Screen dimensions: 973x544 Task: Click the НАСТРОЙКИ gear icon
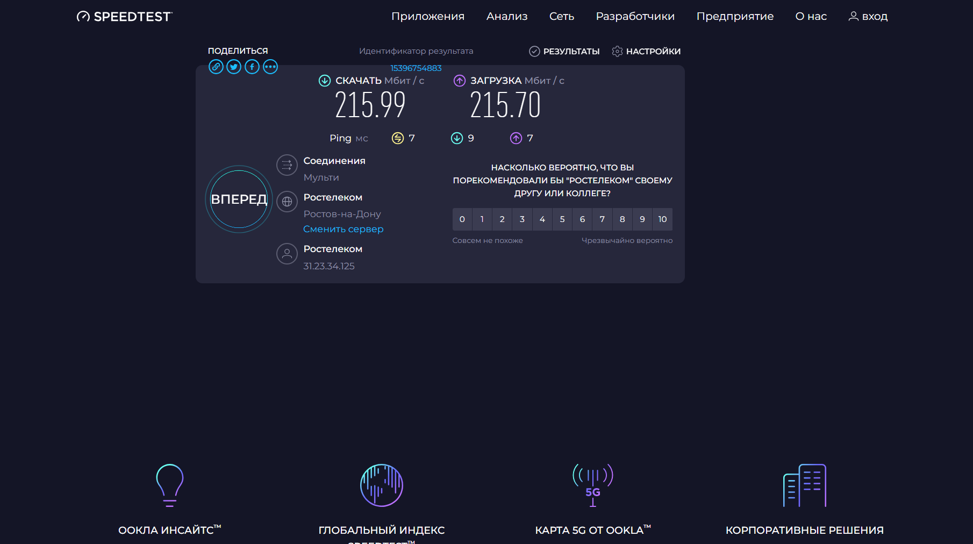pos(617,51)
